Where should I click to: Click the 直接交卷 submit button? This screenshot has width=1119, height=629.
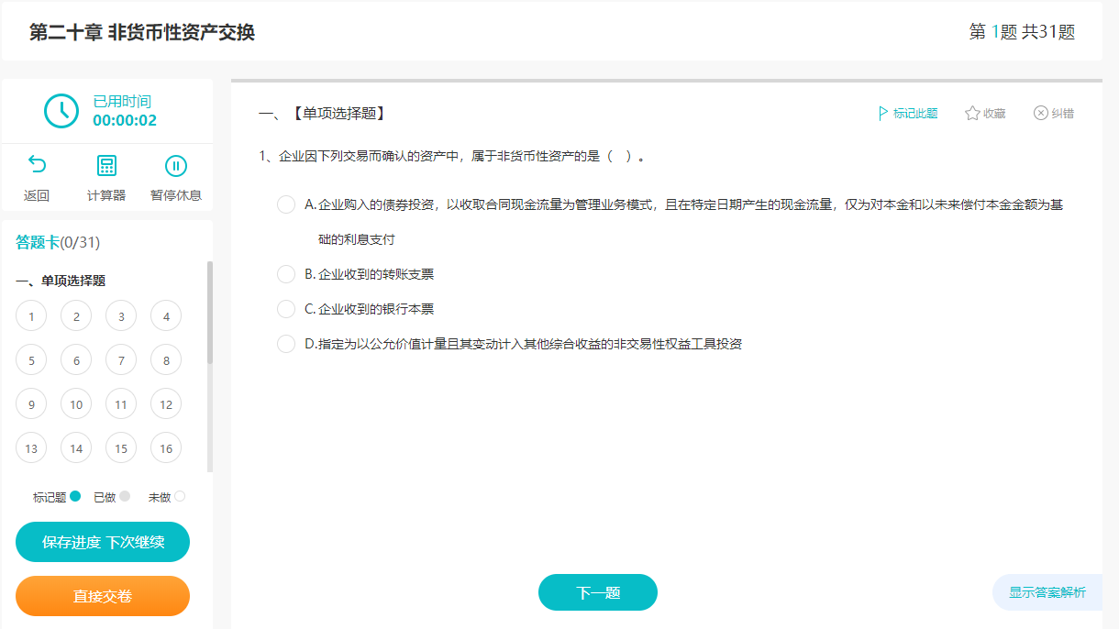[102, 596]
